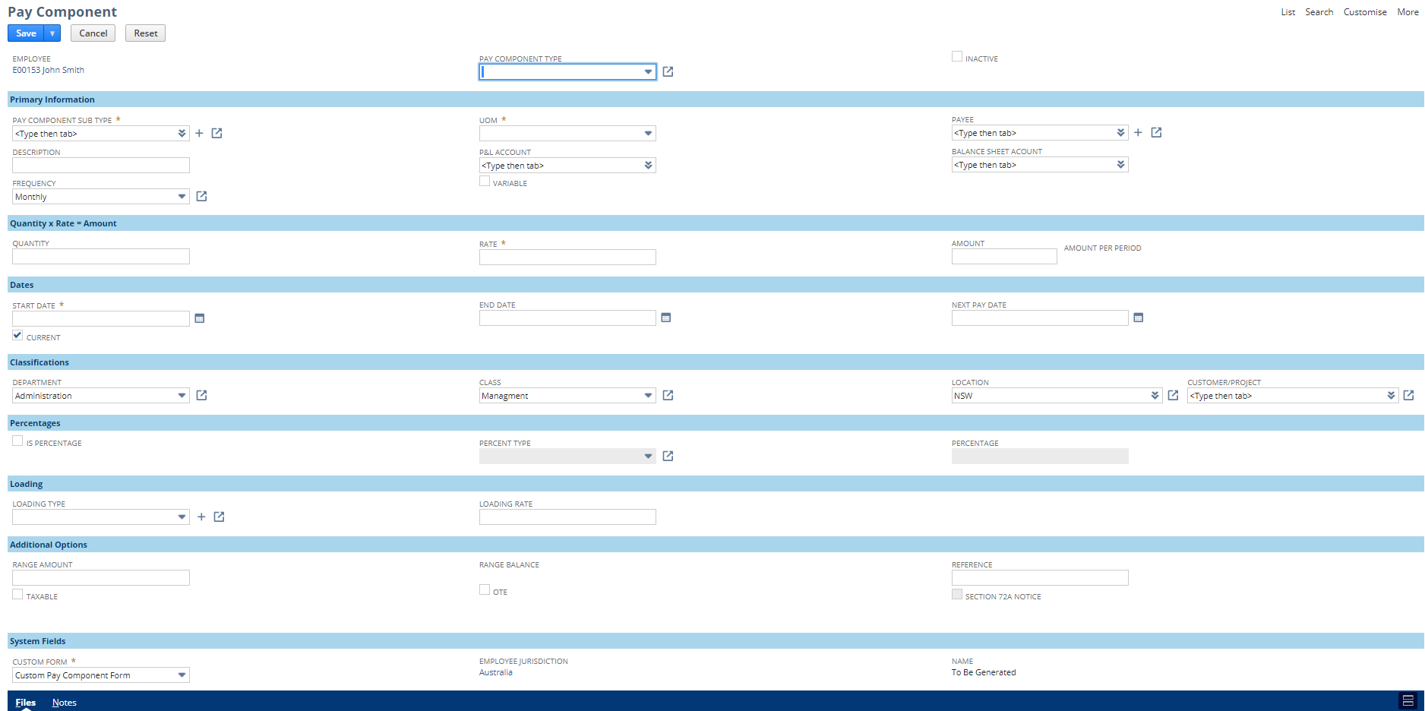The width and height of the screenshot is (1425, 711).
Task: Open the Payee record popup icon
Action: tap(1156, 132)
